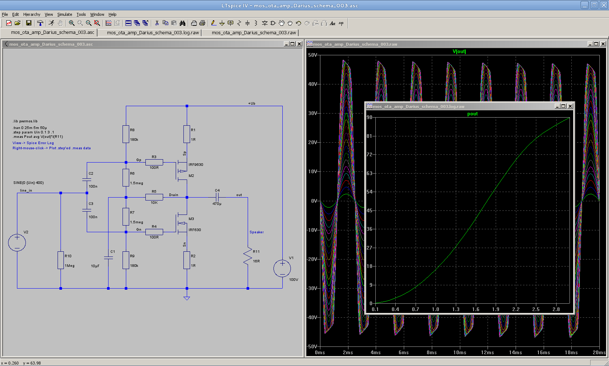Click the Close All Windows toolbar icon
The width and height of the screenshot is (609, 366).
(145, 23)
